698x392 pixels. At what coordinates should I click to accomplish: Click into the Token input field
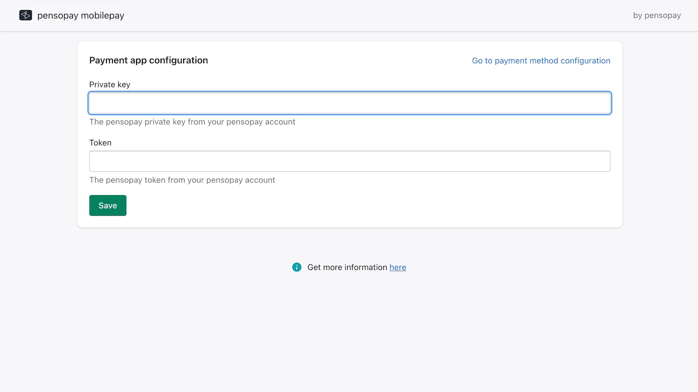pyautogui.click(x=350, y=161)
